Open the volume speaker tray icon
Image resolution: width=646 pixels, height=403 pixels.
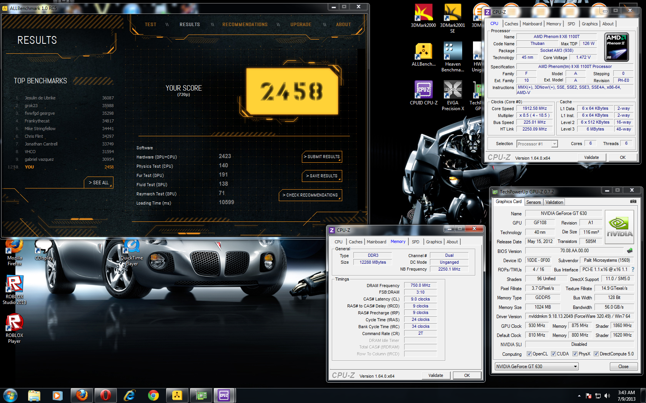pos(607,396)
